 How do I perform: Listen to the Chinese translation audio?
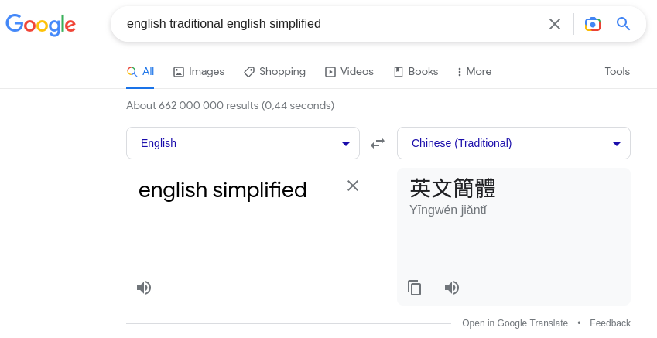point(452,288)
